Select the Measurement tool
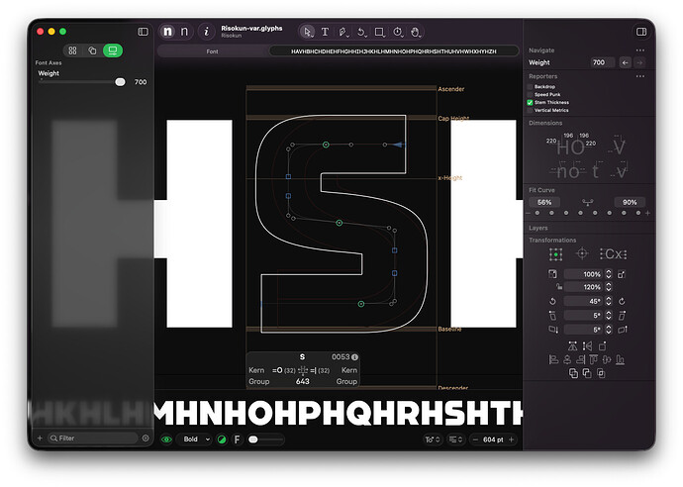The image size is (683, 487). pyautogui.click(x=397, y=32)
